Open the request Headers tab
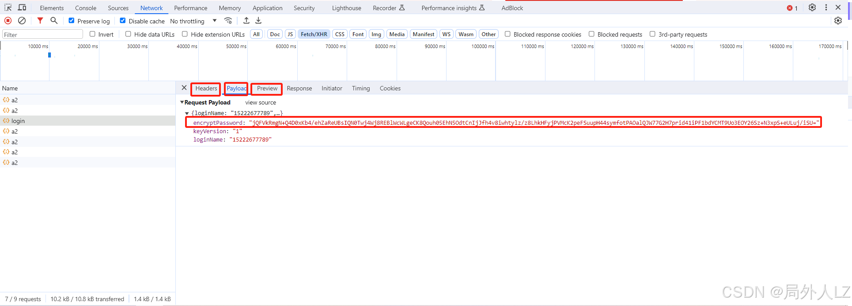 click(206, 88)
